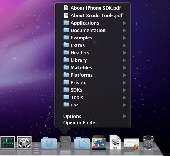Click the Tools folder icon

[x=66, y=97]
